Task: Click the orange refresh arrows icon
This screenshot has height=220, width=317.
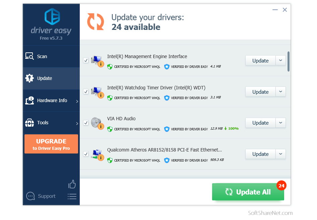Action: click(96, 22)
